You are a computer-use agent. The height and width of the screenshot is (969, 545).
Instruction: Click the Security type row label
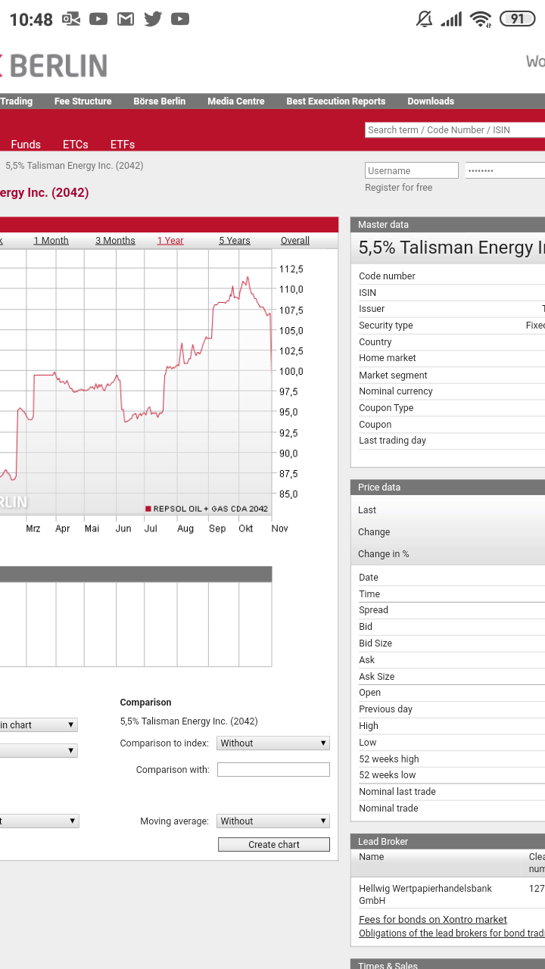(386, 326)
